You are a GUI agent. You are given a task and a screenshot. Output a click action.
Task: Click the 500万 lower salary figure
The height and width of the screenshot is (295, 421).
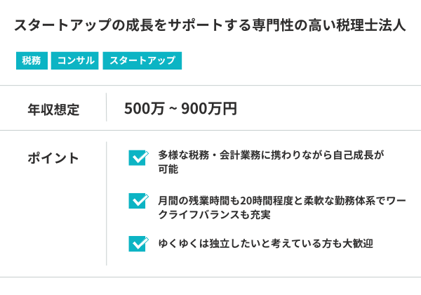(143, 109)
